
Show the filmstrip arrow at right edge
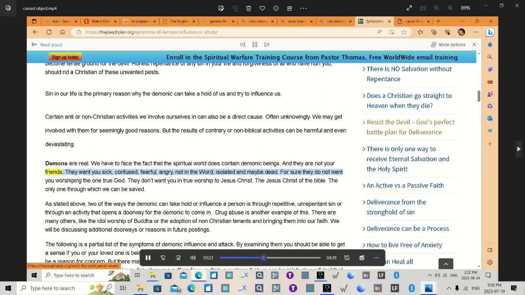coord(518,149)
